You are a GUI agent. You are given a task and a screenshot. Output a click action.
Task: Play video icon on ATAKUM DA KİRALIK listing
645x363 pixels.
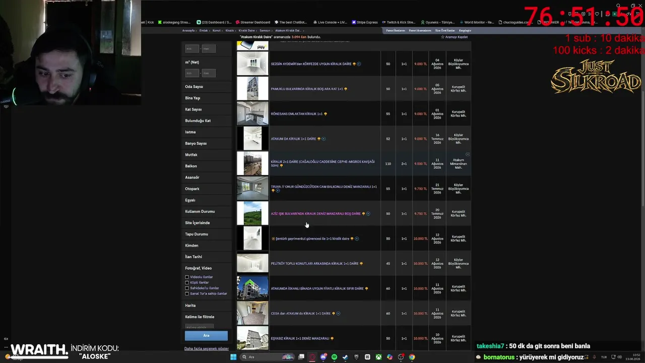(324, 139)
